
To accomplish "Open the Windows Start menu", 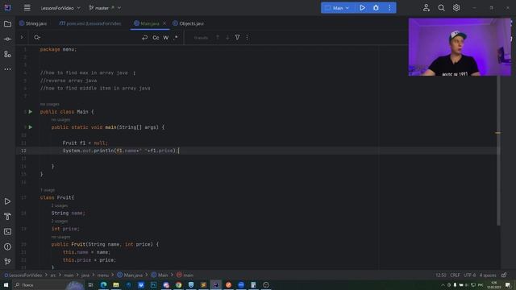I will pos(6,284).
